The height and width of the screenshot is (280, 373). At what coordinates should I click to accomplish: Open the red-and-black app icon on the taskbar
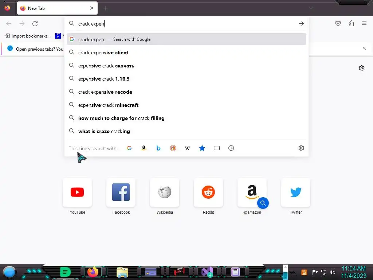(179, 272)
